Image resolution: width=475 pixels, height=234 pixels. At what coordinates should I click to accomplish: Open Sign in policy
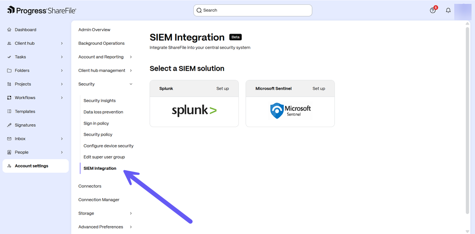(96, 123)
